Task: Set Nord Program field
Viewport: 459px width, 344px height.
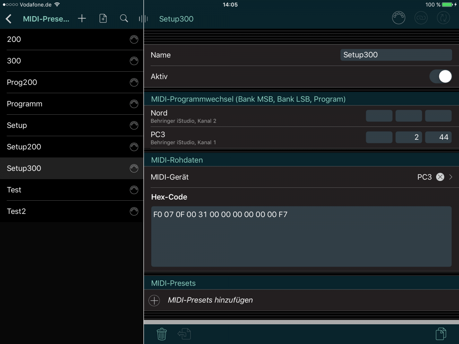Action: 438,116
